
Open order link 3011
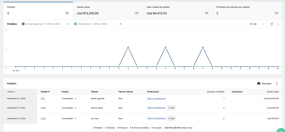coord(43,99)
